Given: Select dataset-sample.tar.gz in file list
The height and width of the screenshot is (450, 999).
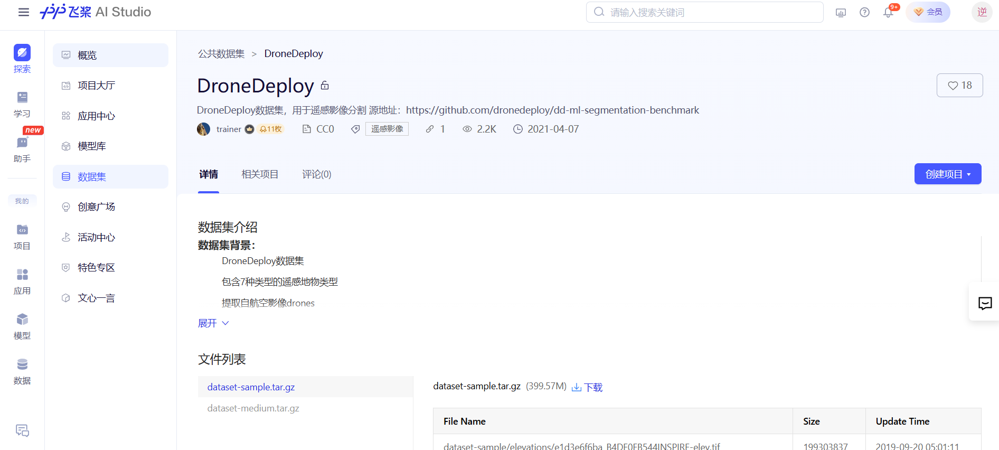Looking at the screenshot, I should pyautogui.click(x=305, y=387).
